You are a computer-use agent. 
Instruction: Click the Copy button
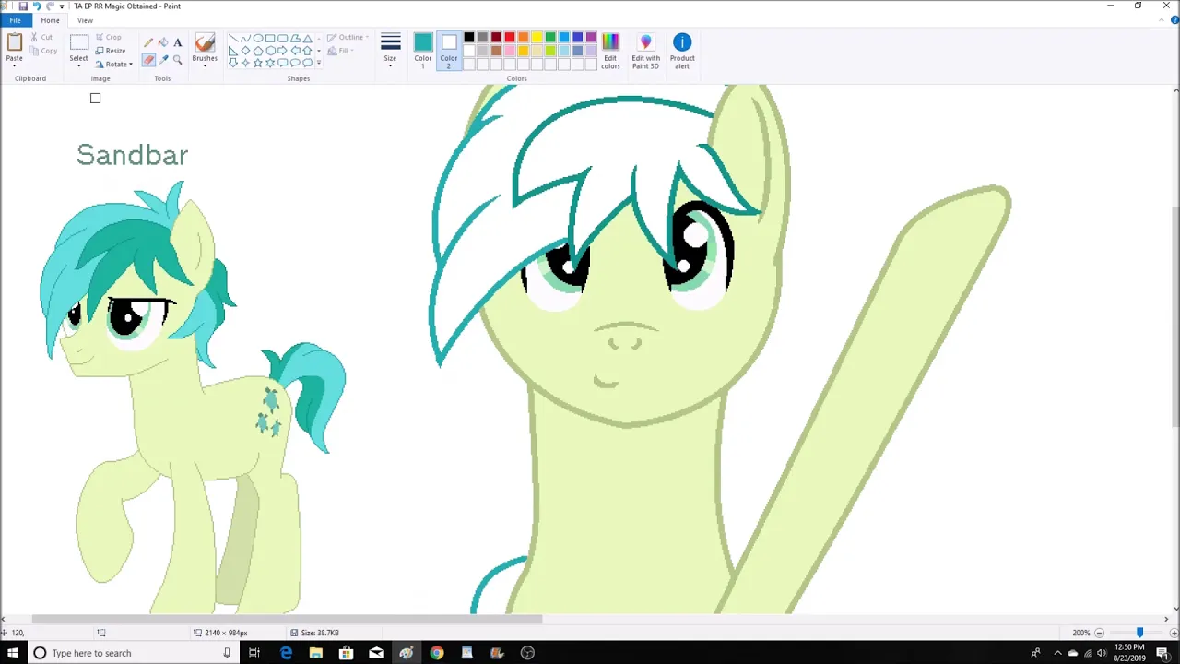[x=43, y=51]
